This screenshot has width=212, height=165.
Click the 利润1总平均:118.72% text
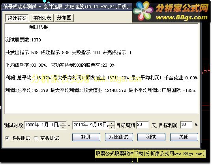28,78
